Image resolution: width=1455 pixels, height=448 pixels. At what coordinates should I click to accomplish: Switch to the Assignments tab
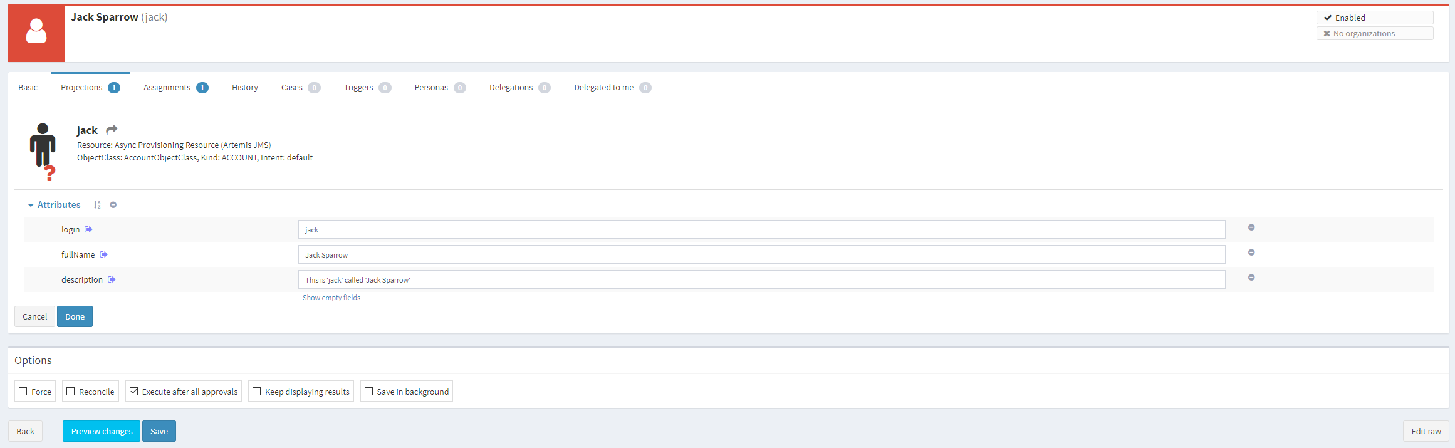coord(167,87)
